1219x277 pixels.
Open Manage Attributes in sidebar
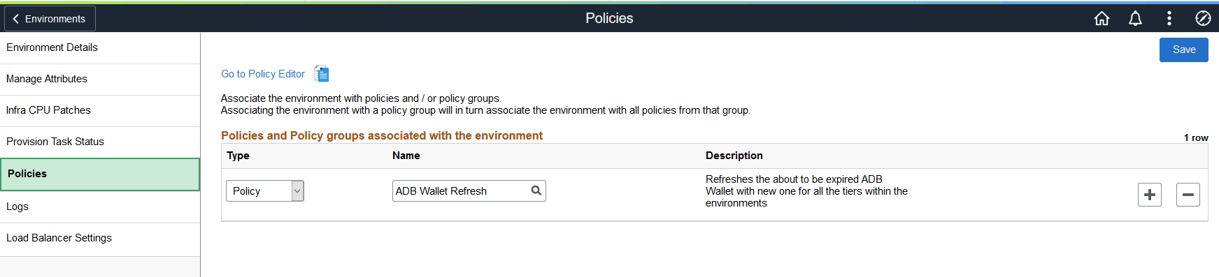click(100, 79)
